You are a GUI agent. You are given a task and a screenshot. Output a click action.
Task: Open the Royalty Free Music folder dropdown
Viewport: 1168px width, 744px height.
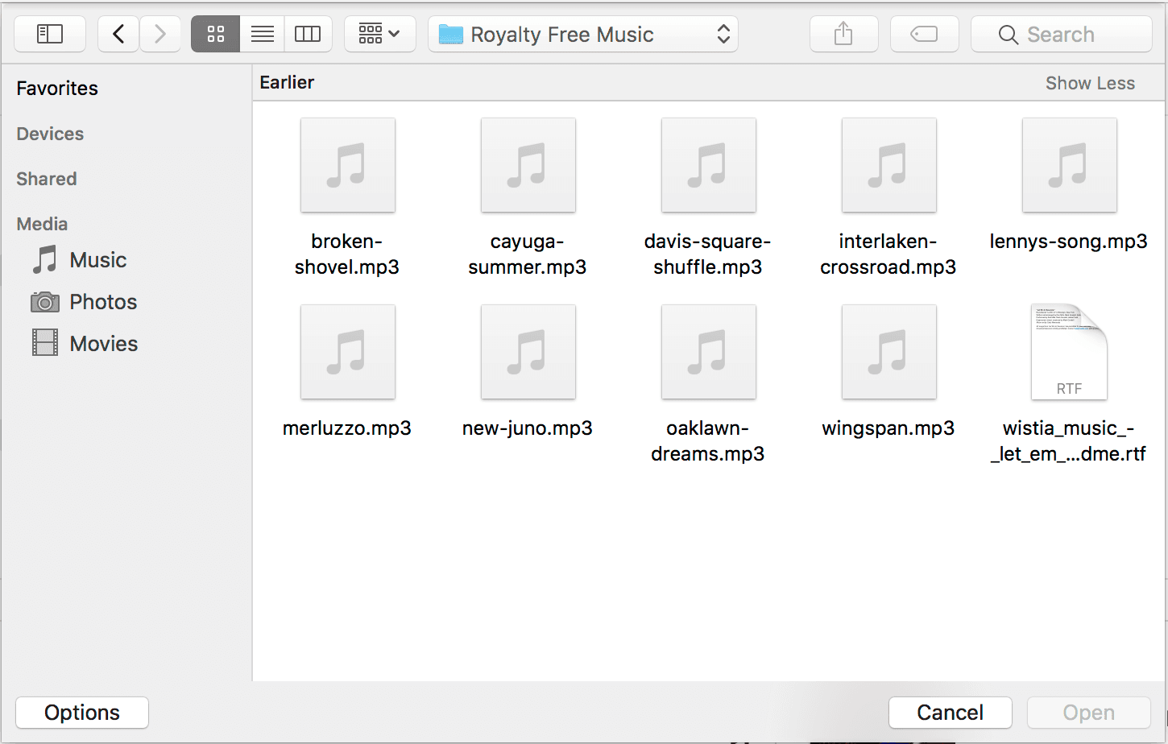(582, 34)
